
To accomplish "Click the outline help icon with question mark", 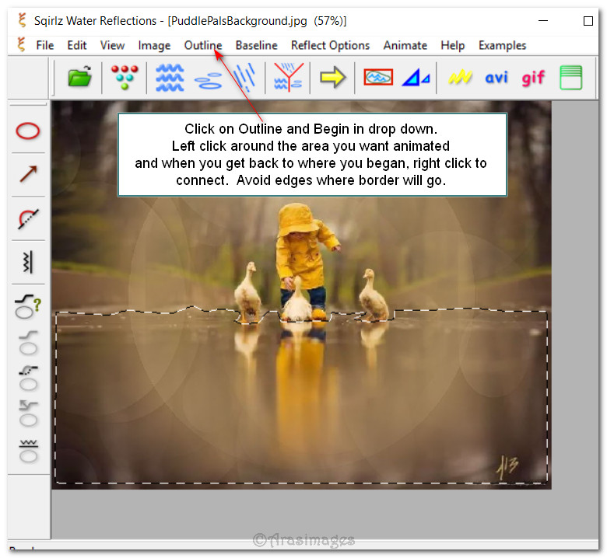I will pyautogui.click(x=28, y=305).
